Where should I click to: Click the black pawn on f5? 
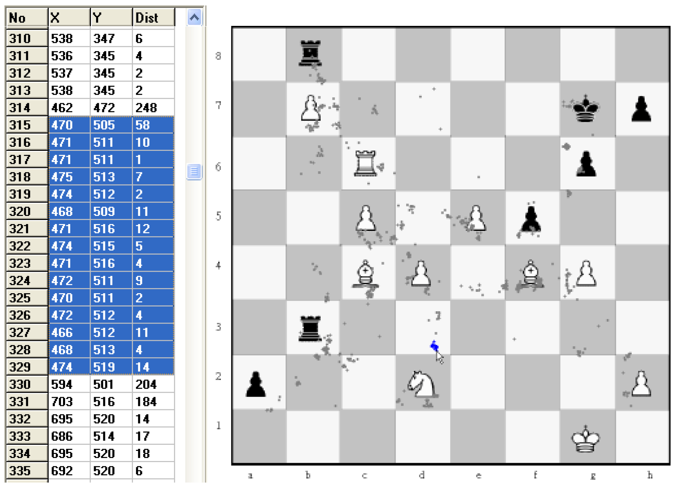(531, 219)
